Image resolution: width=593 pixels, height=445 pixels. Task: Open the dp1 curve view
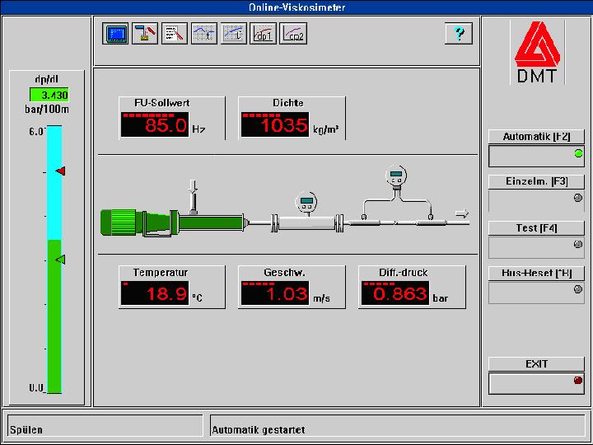point(264,34)
